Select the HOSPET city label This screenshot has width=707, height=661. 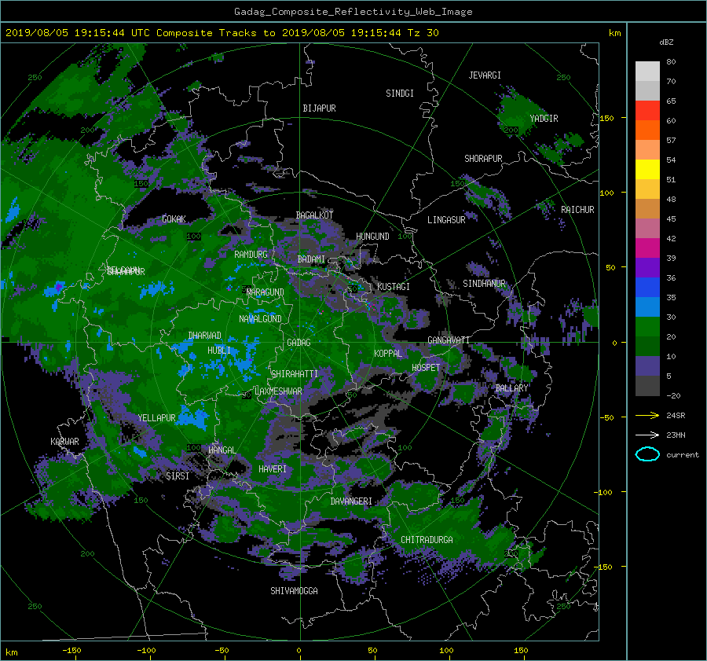click(426, 368)
